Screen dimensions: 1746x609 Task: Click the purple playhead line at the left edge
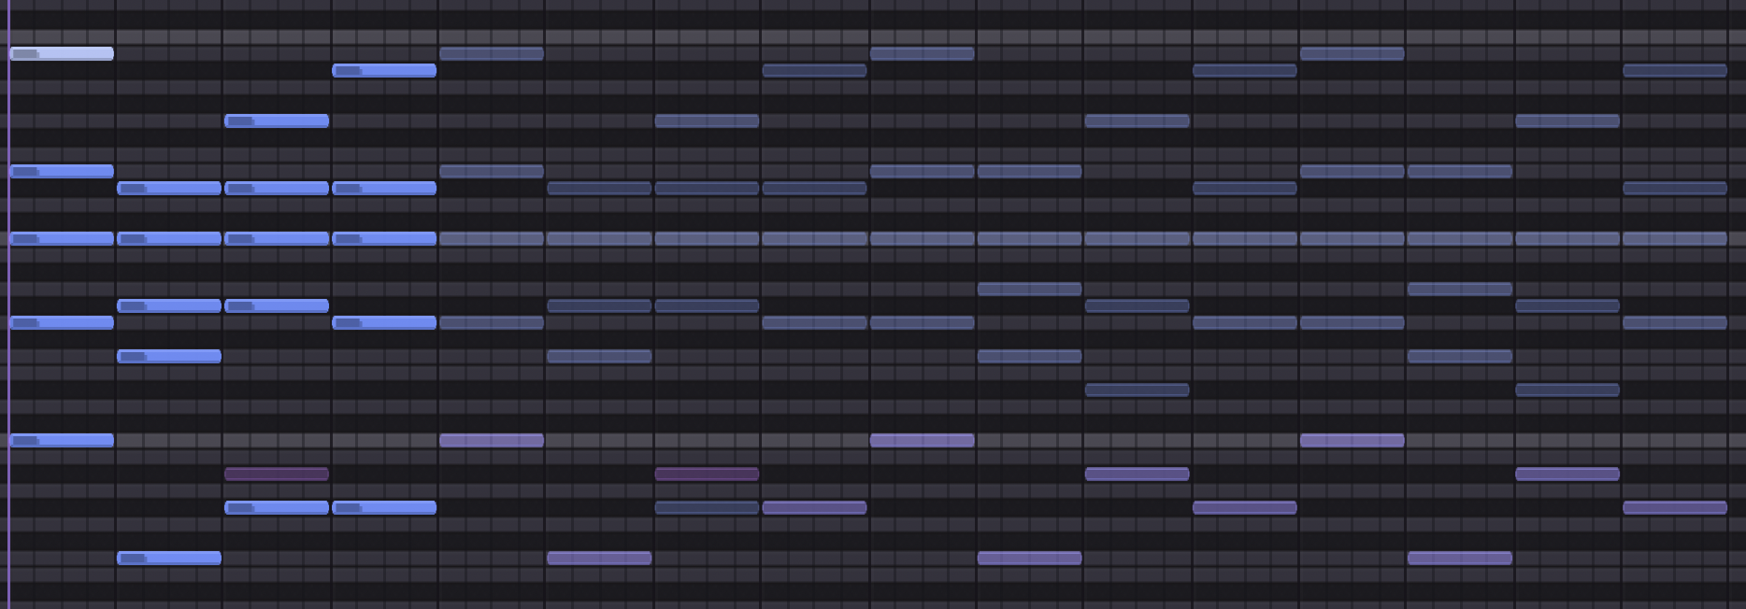coord(7,304)
